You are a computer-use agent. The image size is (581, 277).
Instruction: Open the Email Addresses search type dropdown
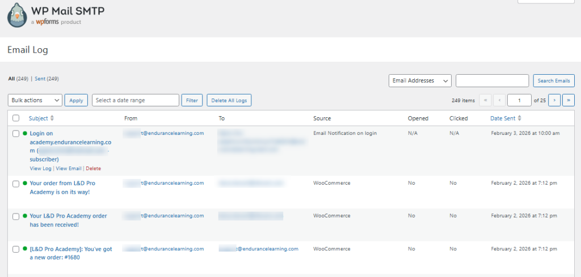click(420, 80)
